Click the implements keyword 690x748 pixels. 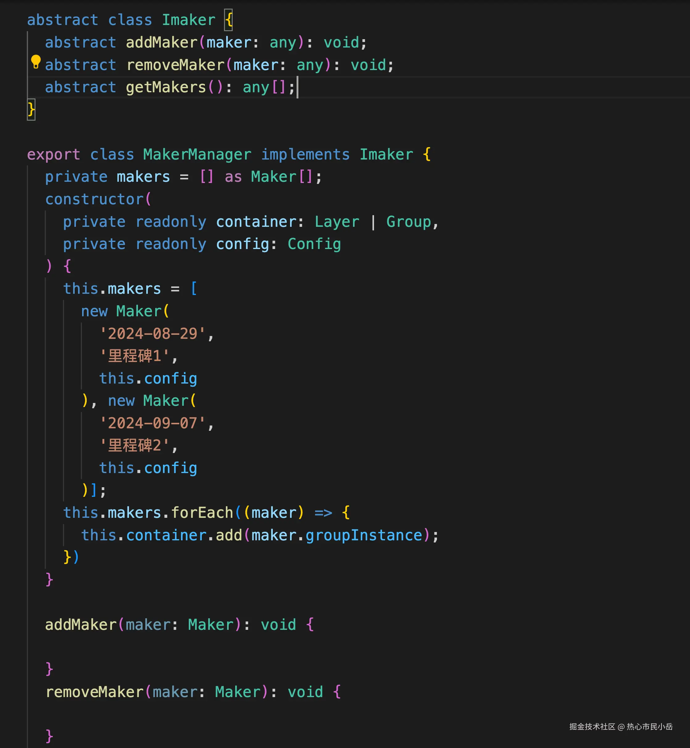click(x=305, y=155)
